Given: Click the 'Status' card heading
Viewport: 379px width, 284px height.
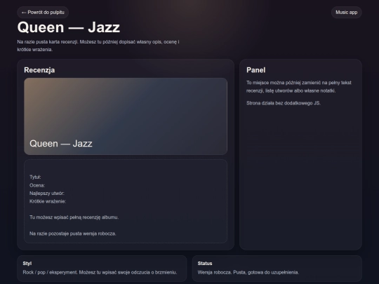Looking at the screenshot, I should (x=205, y=263).
